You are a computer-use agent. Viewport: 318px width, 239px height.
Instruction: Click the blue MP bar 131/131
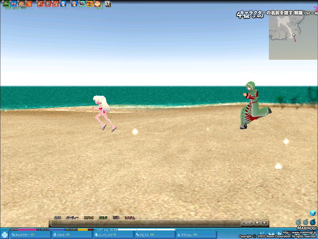click(52, 230)
